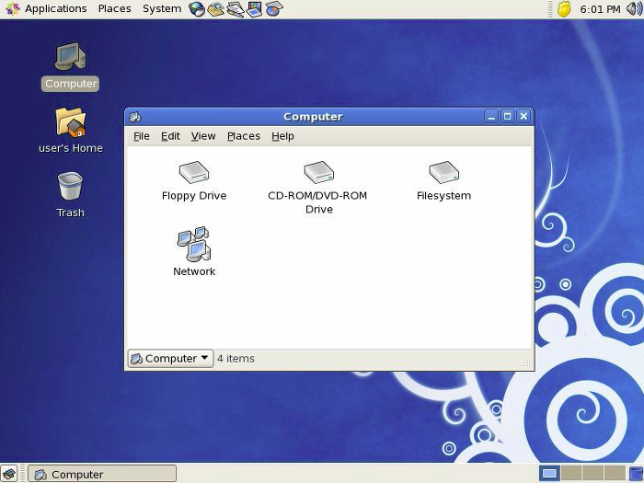Viewport: 644px width, 483px height.
Task: Launch the web browser from top panel
Action: point(197,8)
